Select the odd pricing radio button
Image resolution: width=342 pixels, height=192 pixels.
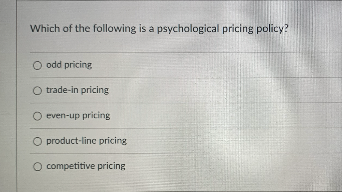[37, 65]
